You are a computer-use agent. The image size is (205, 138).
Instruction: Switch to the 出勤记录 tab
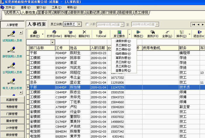pyautogui.click(x=93, y=13)
